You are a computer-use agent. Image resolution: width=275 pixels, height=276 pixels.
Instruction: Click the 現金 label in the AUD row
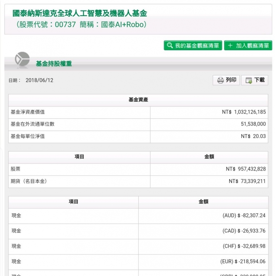pyautogui.click(x=16, y=216)
